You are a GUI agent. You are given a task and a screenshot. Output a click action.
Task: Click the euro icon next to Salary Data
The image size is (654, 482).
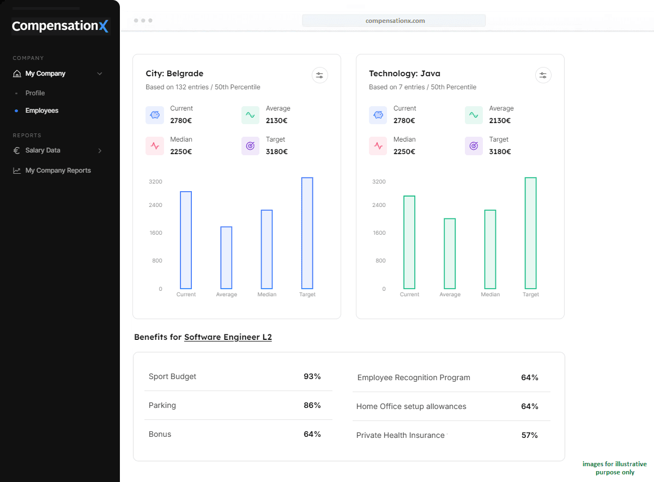[17, 150]
